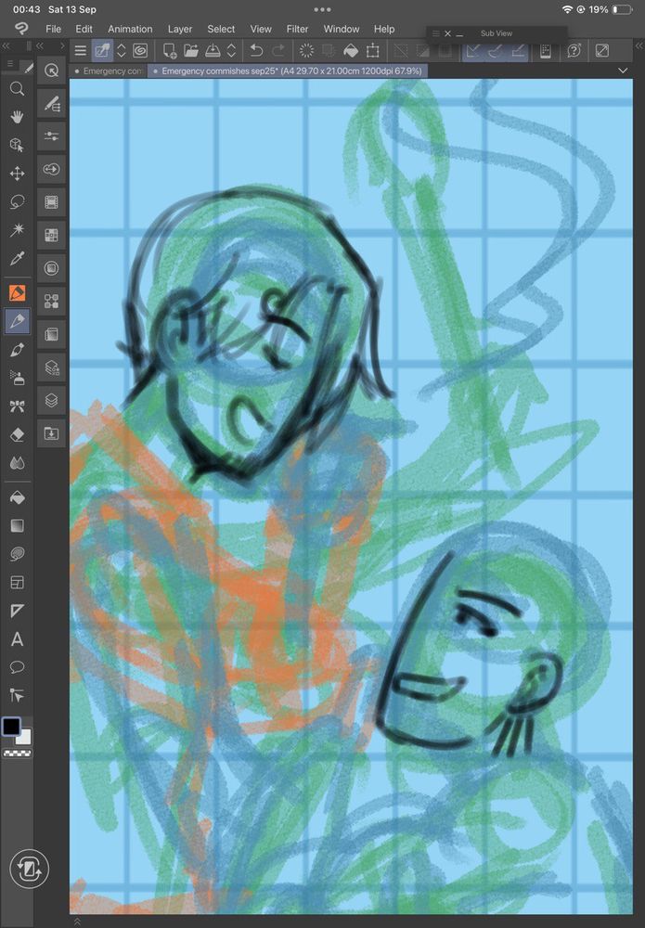The width and height of the screenshot is (645, 928).
Task: Open the Select menu
Action: pos(221,29)
